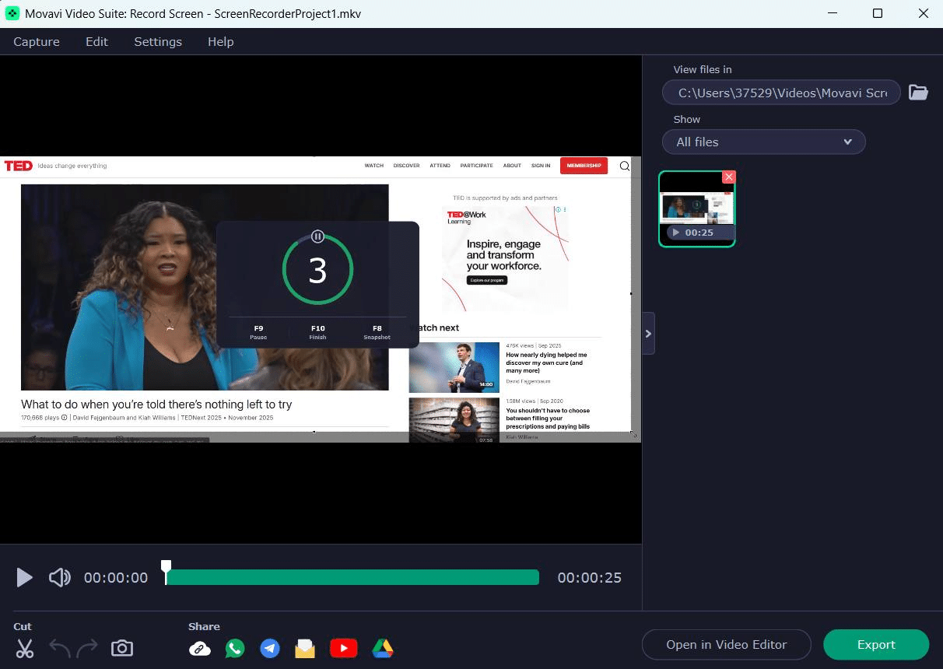Share recording to Telegram
Viewport: 943px width, 669px height.
[270, 648]
